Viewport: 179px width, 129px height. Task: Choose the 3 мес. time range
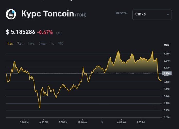[x=42, y=44]
